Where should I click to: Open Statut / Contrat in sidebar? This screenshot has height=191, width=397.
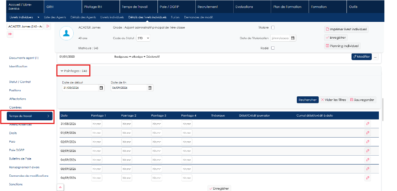pyautogui.click(x=20, y=82)
